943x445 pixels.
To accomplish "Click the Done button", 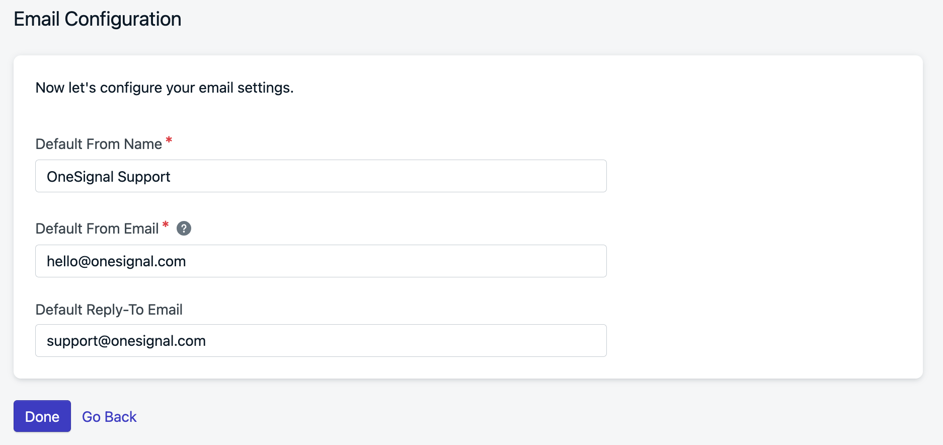I will (42, 416).
